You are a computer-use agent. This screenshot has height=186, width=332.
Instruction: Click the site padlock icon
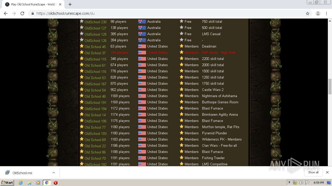pyautogui.click(x=32, y=13)
